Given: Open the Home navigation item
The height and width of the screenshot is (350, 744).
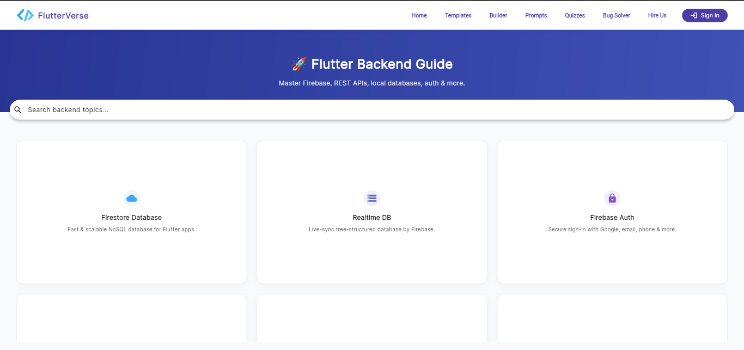Looking at the screenshot, I should click(419, 15).
